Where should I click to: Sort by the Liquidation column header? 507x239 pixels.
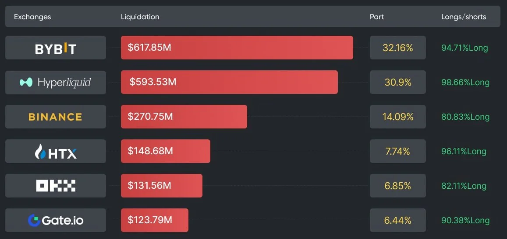click(x=140, y=17)
